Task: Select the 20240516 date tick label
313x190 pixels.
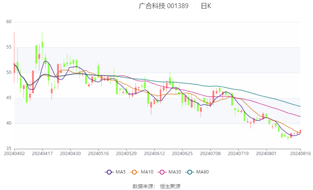Action: pyautogui.click(x=98, y=154)
